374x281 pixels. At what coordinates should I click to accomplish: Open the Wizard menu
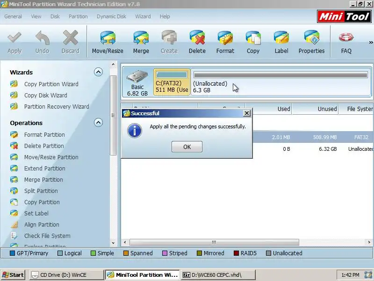click(x=143, y=16)
